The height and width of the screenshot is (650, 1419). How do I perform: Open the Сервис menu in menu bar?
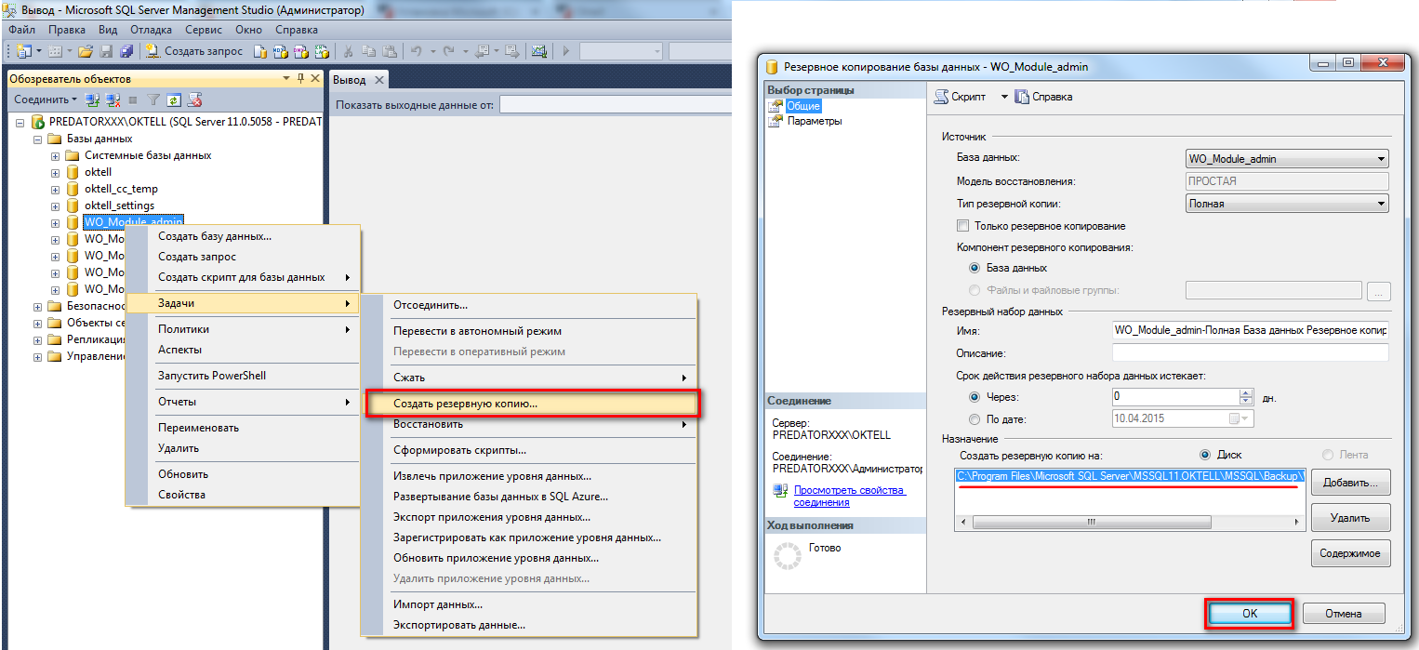[203, 30]
